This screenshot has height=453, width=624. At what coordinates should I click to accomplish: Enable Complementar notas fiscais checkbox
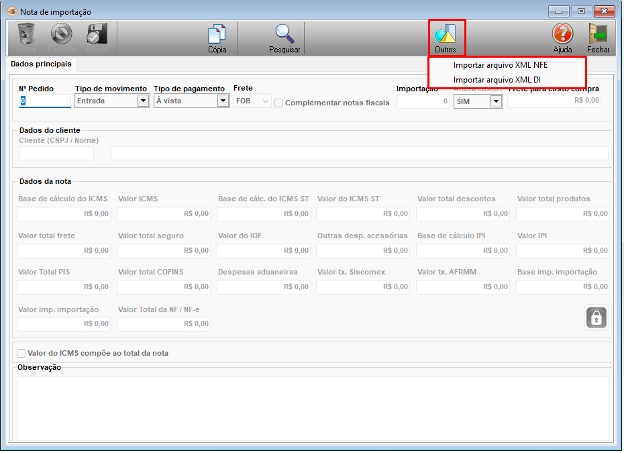(280, 103)
